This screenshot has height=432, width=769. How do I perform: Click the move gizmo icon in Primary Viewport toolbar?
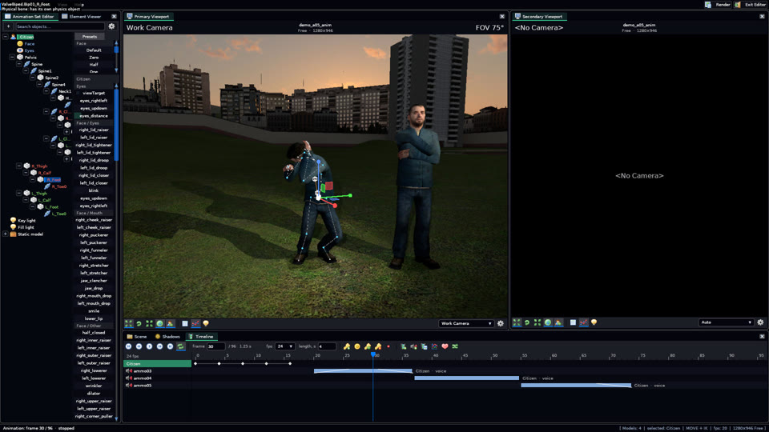click(128, 323)
